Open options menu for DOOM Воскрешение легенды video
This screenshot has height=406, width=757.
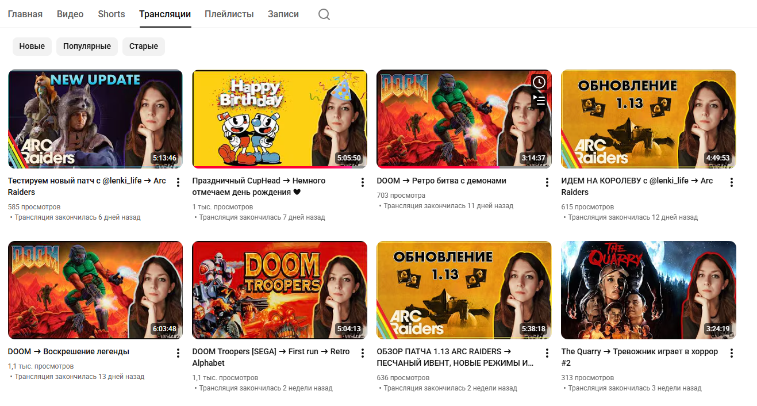point(178,353)
